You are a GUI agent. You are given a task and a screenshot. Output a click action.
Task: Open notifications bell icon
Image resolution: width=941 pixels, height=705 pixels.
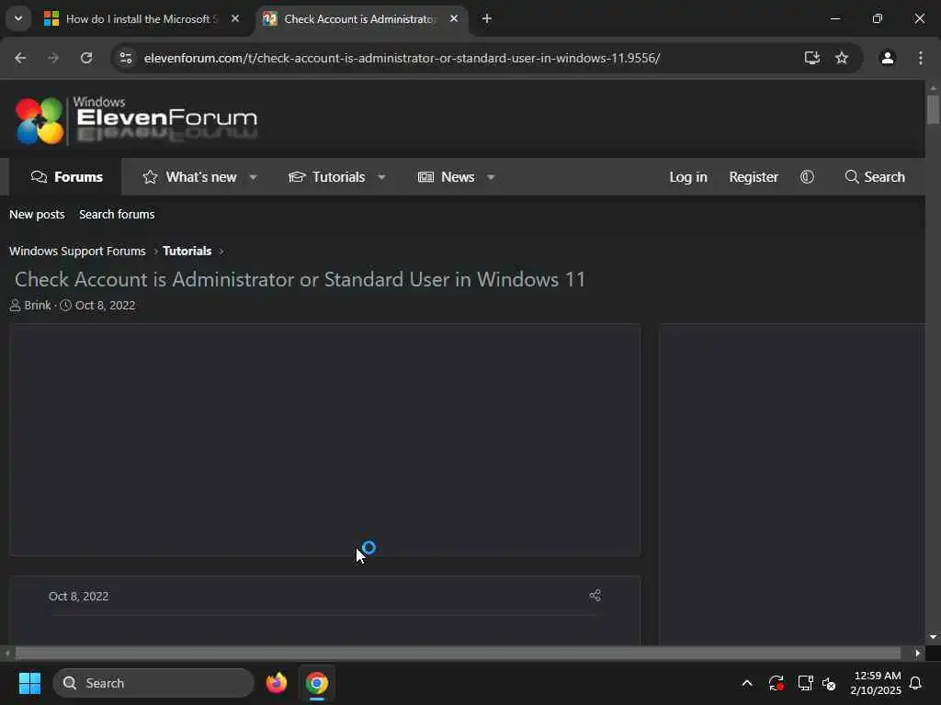pyautogui.click(x=916, y=683)
